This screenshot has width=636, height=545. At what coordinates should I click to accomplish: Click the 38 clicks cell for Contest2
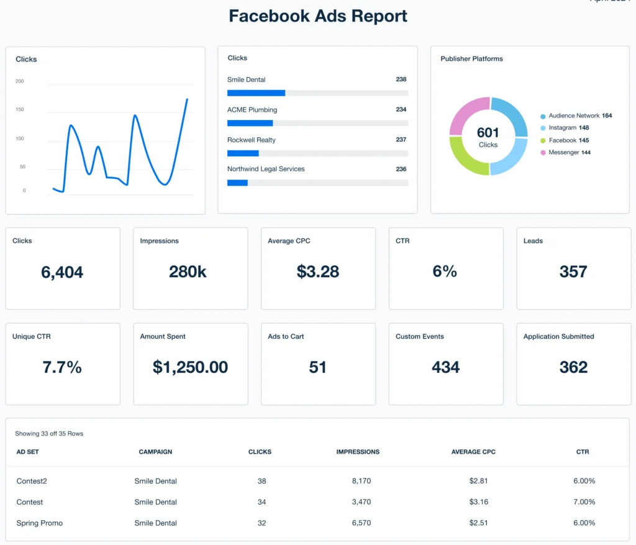click(262, 481)
